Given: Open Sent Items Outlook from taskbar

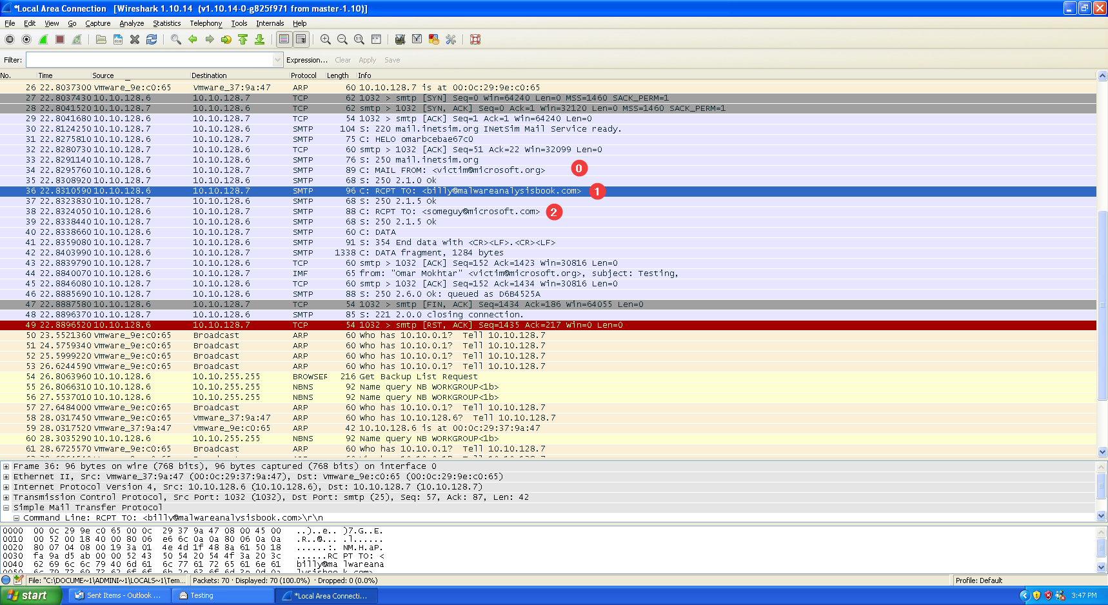Looking at the screenshot, I should coord(119,595).
